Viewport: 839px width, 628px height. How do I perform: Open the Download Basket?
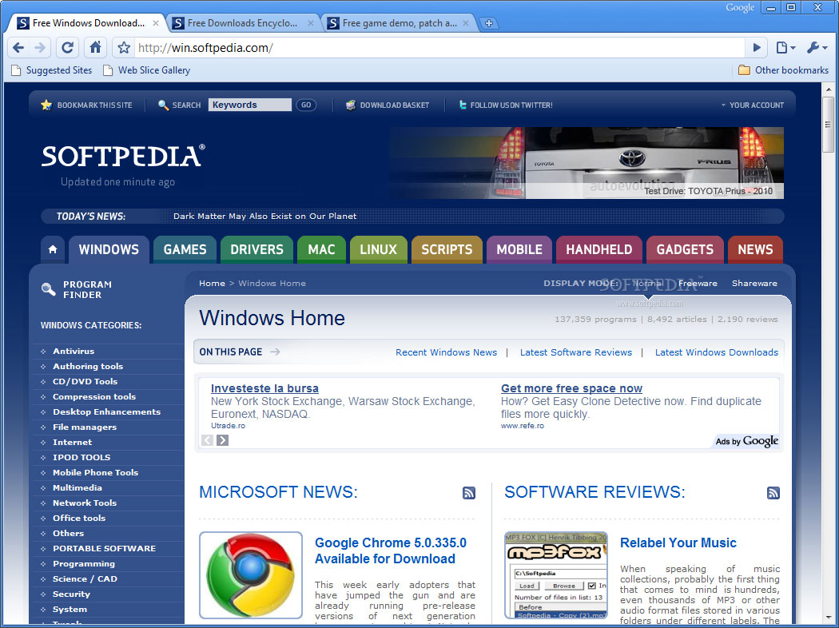point(388,105)
